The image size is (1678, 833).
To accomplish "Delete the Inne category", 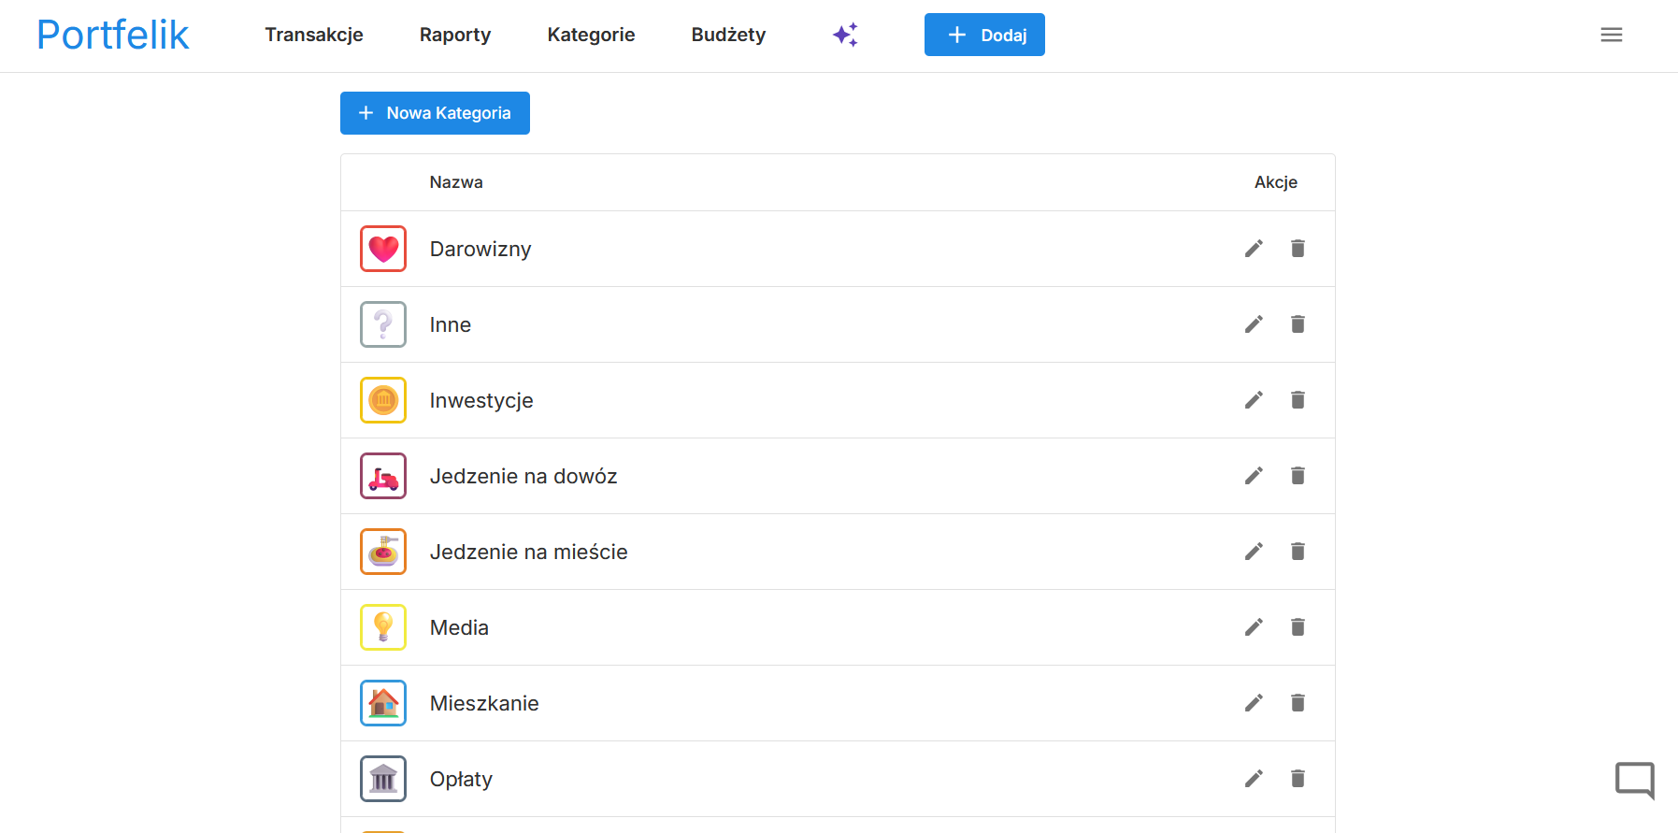I will click(x=1298, y=324).
